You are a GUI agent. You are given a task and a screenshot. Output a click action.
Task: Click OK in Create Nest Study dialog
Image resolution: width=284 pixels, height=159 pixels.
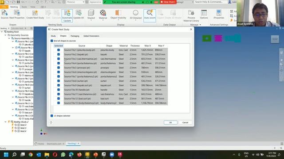tap(170, 122)
